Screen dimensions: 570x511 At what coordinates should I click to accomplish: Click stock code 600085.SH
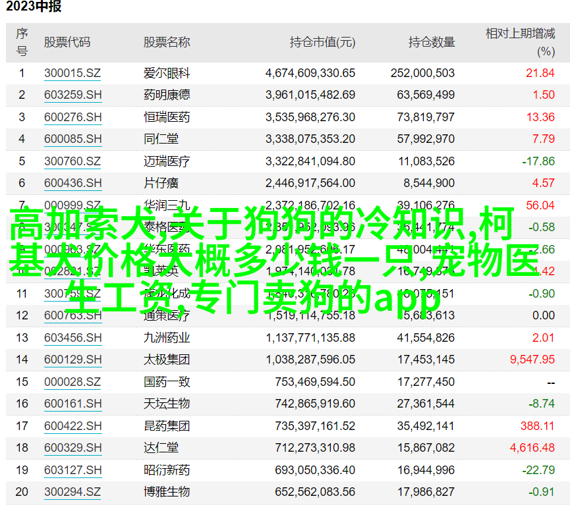click(72, 139)
